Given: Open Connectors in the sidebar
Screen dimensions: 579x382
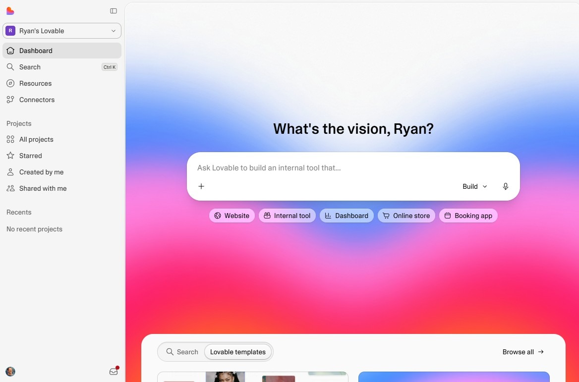Looking at the screenshot, I should (x=62, y=100).
